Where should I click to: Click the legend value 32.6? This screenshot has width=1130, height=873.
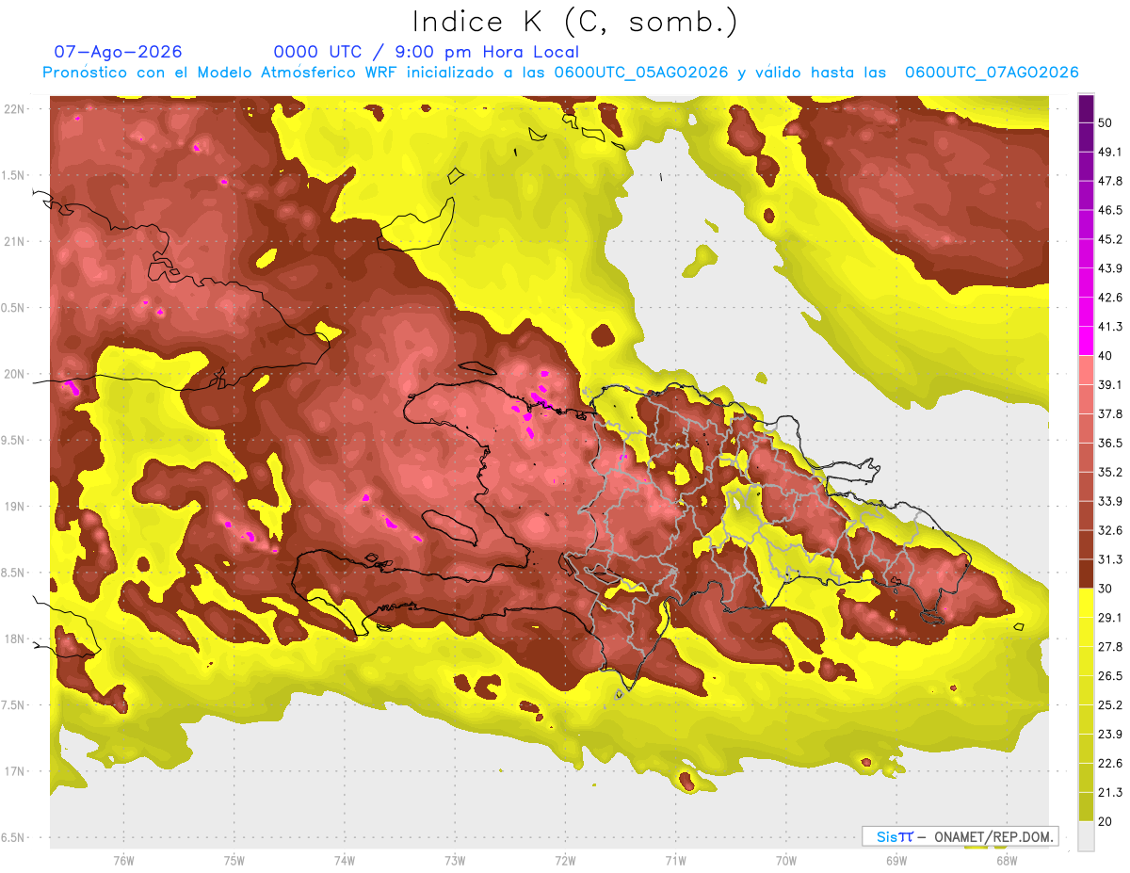(1110, 530)
